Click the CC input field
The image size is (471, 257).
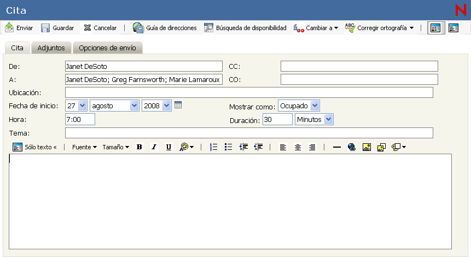359,66
